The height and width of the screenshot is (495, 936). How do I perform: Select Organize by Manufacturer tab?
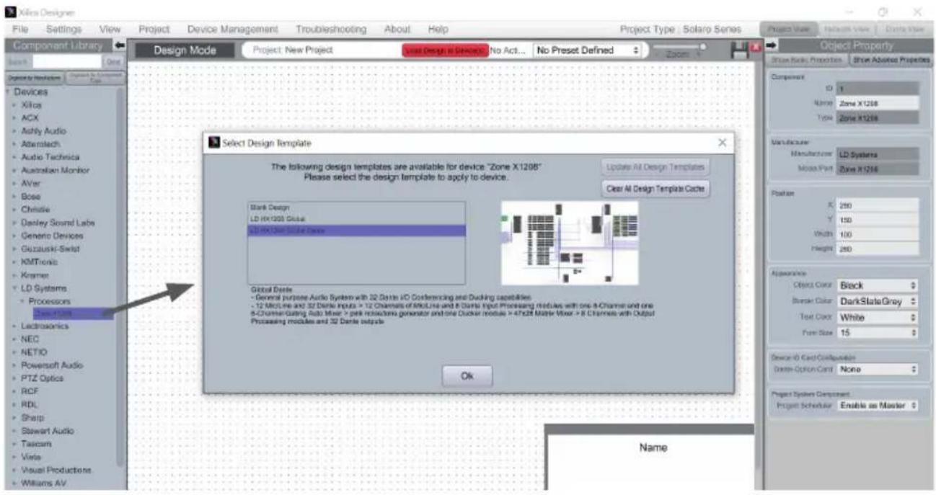34,76
